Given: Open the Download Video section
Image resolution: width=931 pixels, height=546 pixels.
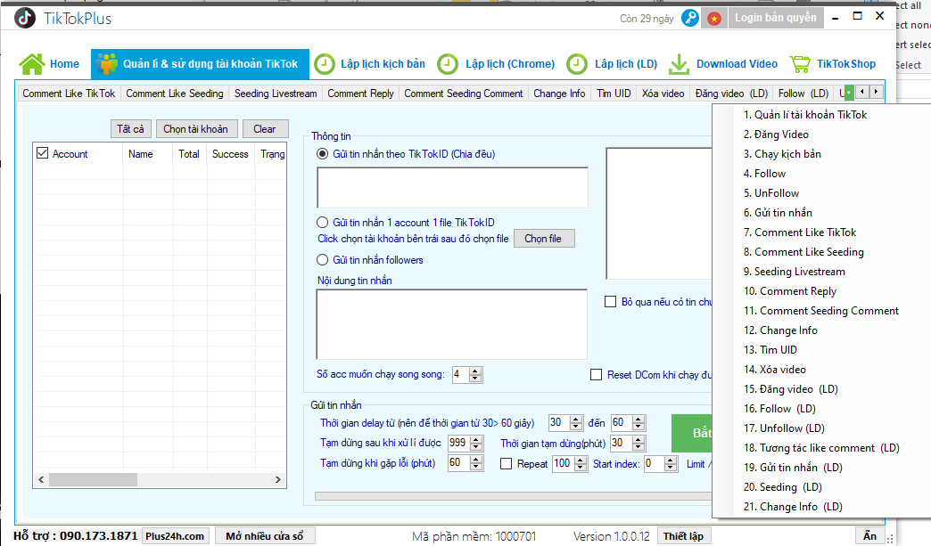Looking at the screenshot, I should point(722,63).
